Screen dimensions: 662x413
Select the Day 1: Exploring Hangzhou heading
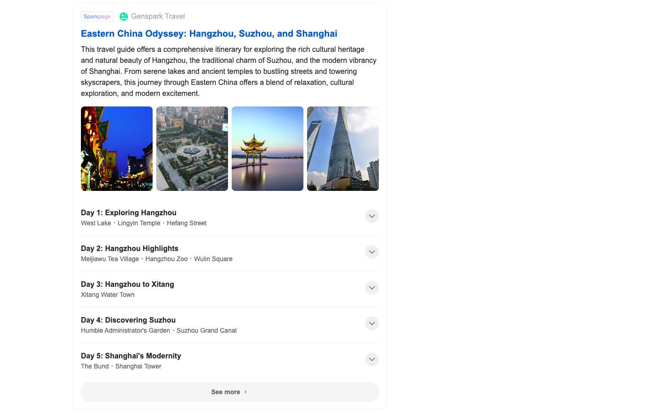point(129,212)
